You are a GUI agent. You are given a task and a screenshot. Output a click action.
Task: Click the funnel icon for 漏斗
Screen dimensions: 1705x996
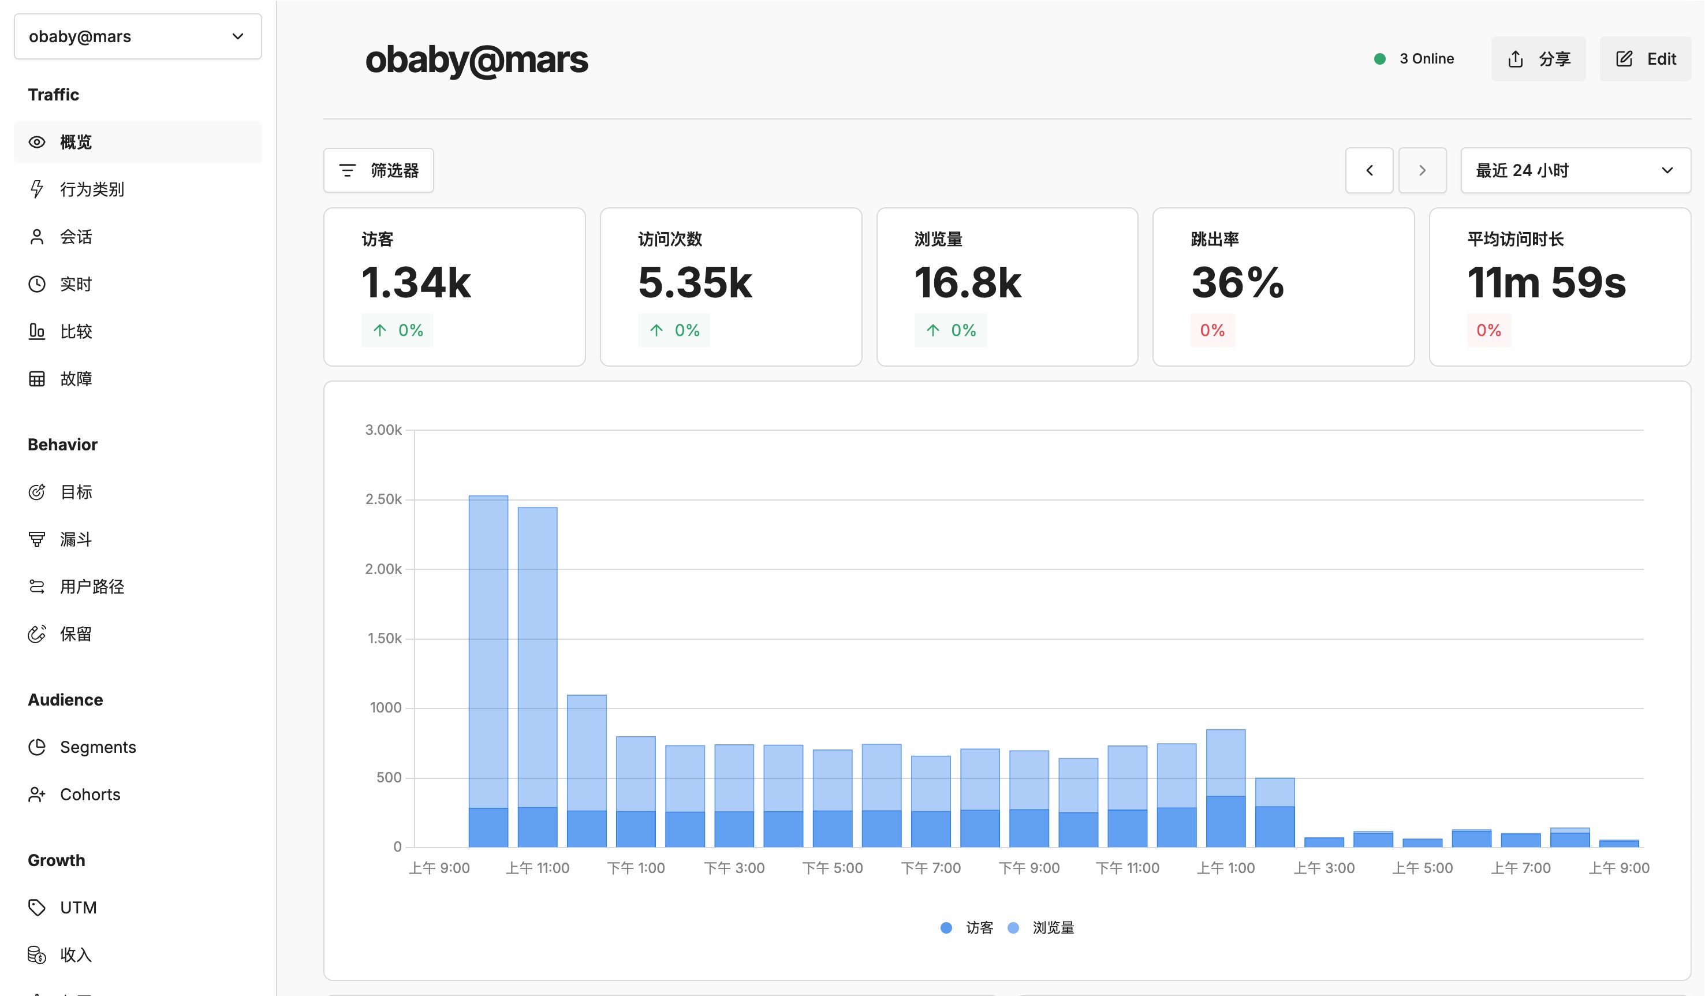pos(36,539)
